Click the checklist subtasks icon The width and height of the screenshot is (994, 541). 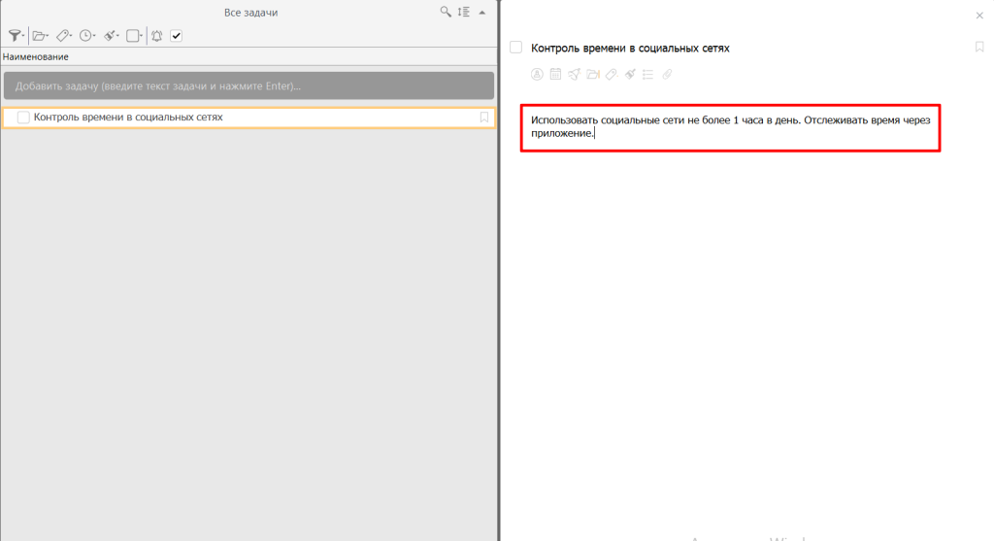[x=647, y=74]
